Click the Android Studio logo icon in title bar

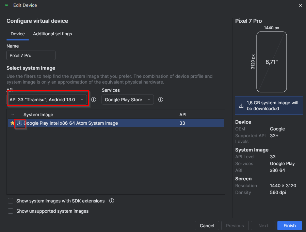pyautogui.click(x=6, y=5)
